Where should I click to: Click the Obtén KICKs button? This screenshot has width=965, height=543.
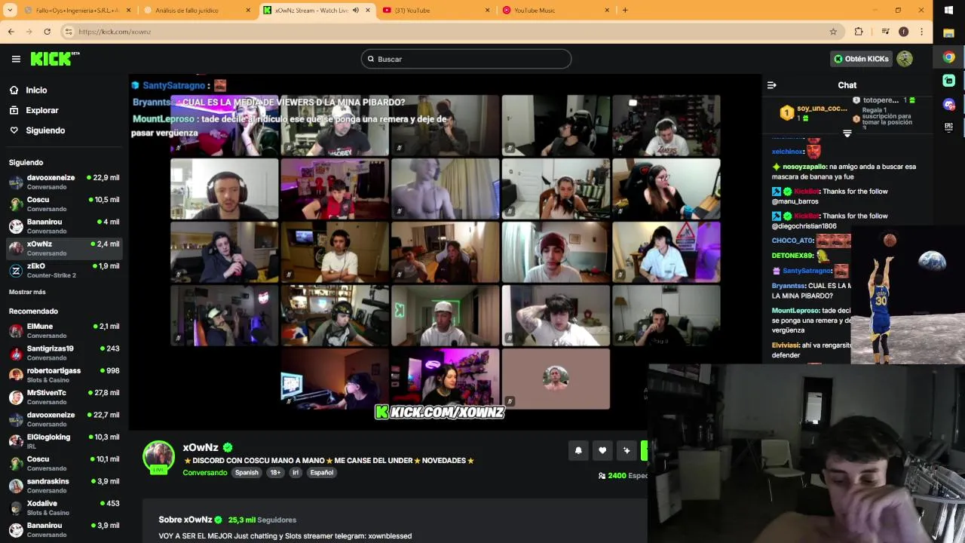coord(861,59)
